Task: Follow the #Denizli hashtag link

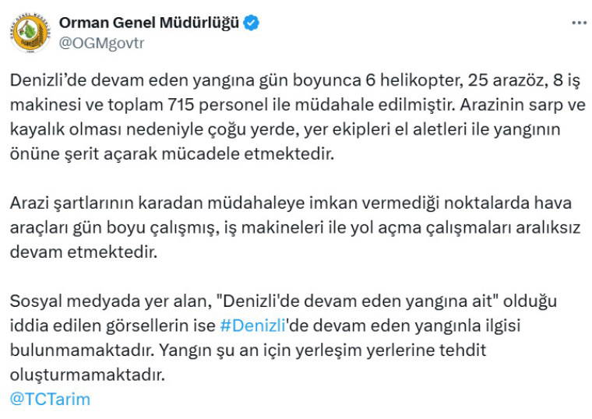Action: point(252,326)
